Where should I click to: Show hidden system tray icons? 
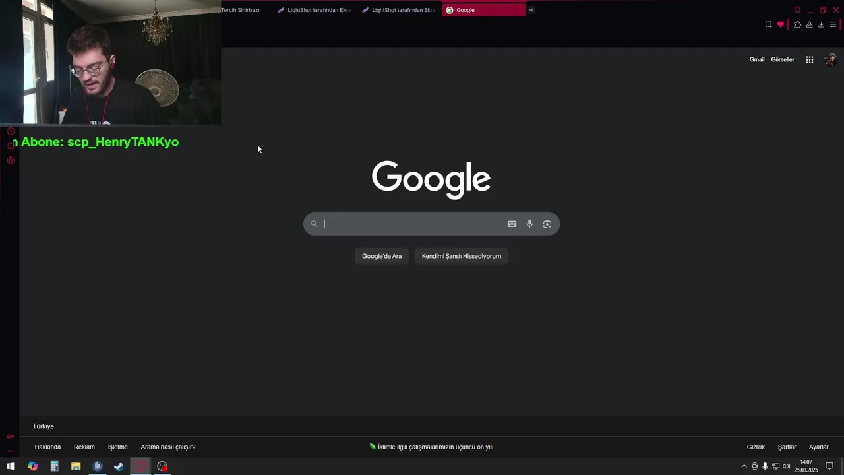tap(744, 466)
